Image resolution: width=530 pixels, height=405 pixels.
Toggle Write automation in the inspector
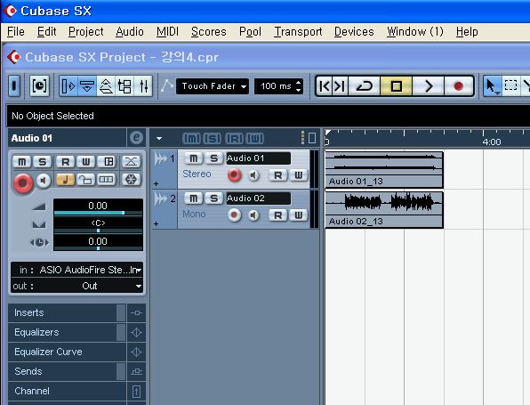coord(86,162)
